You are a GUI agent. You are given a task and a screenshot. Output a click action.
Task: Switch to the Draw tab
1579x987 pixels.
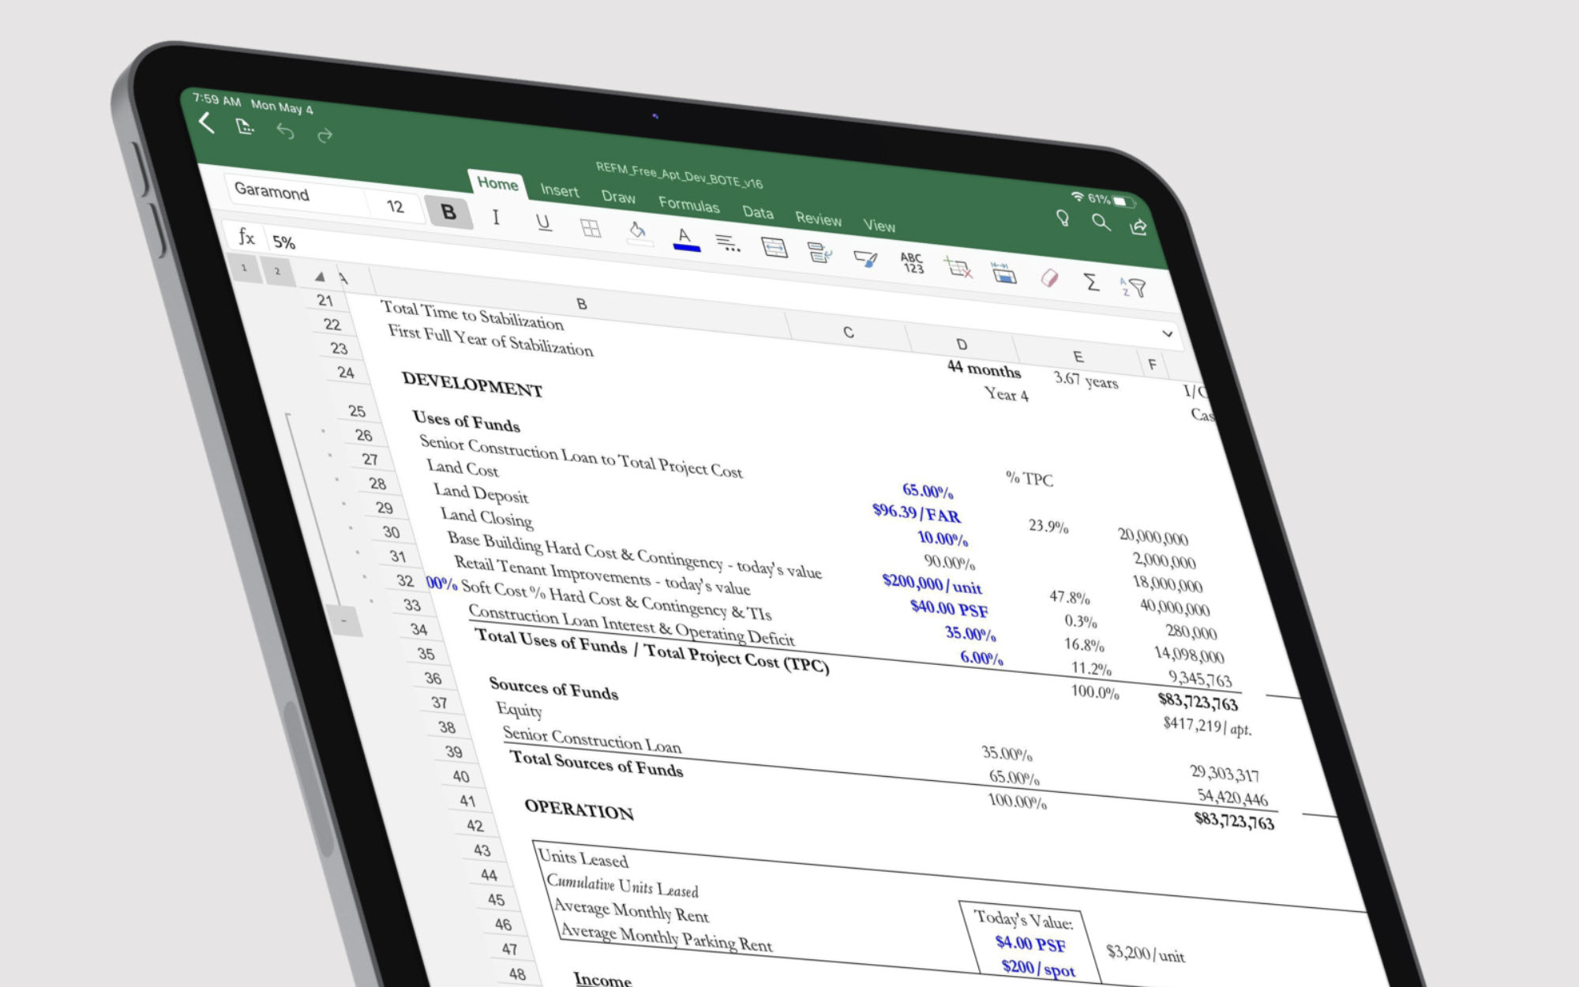[x=618, y=197]
